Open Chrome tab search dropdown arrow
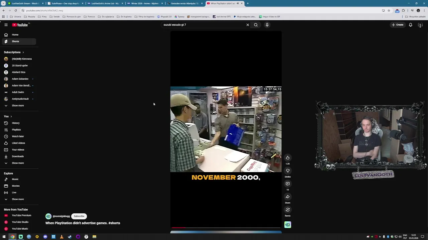Viewport: 428px width, 240px height. 4,3
